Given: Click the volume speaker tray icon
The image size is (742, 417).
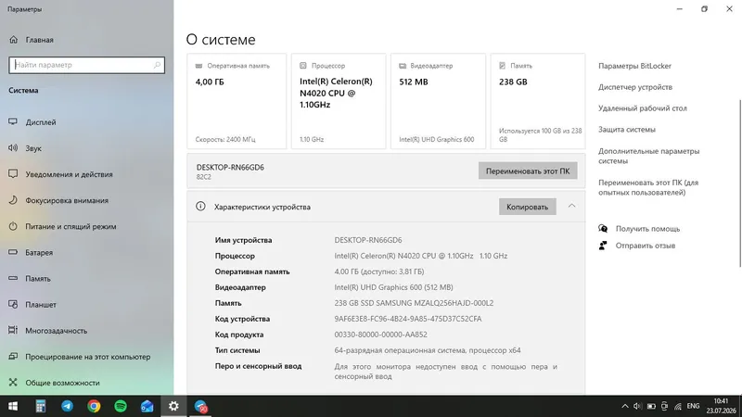Looking at the screenshot, I should click(638, 406).
